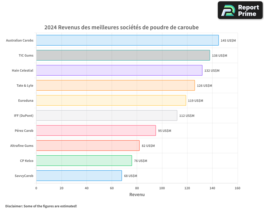Click the Report Prime logo icon

pos(228,10)
